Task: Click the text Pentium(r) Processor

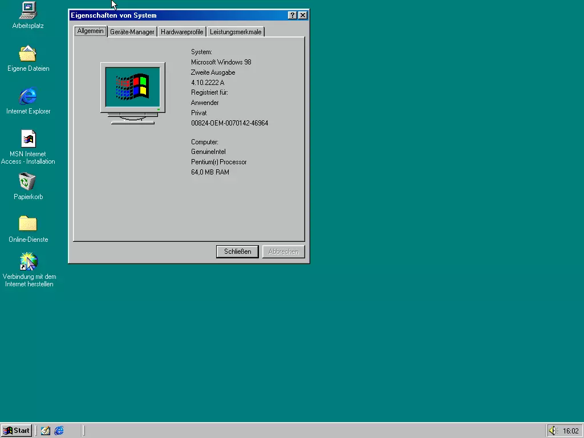Action: click(219, 162)
